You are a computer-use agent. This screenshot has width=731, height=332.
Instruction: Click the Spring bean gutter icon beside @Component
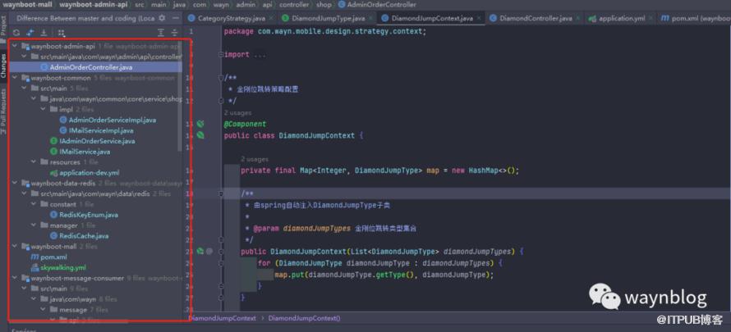(200, 124)
